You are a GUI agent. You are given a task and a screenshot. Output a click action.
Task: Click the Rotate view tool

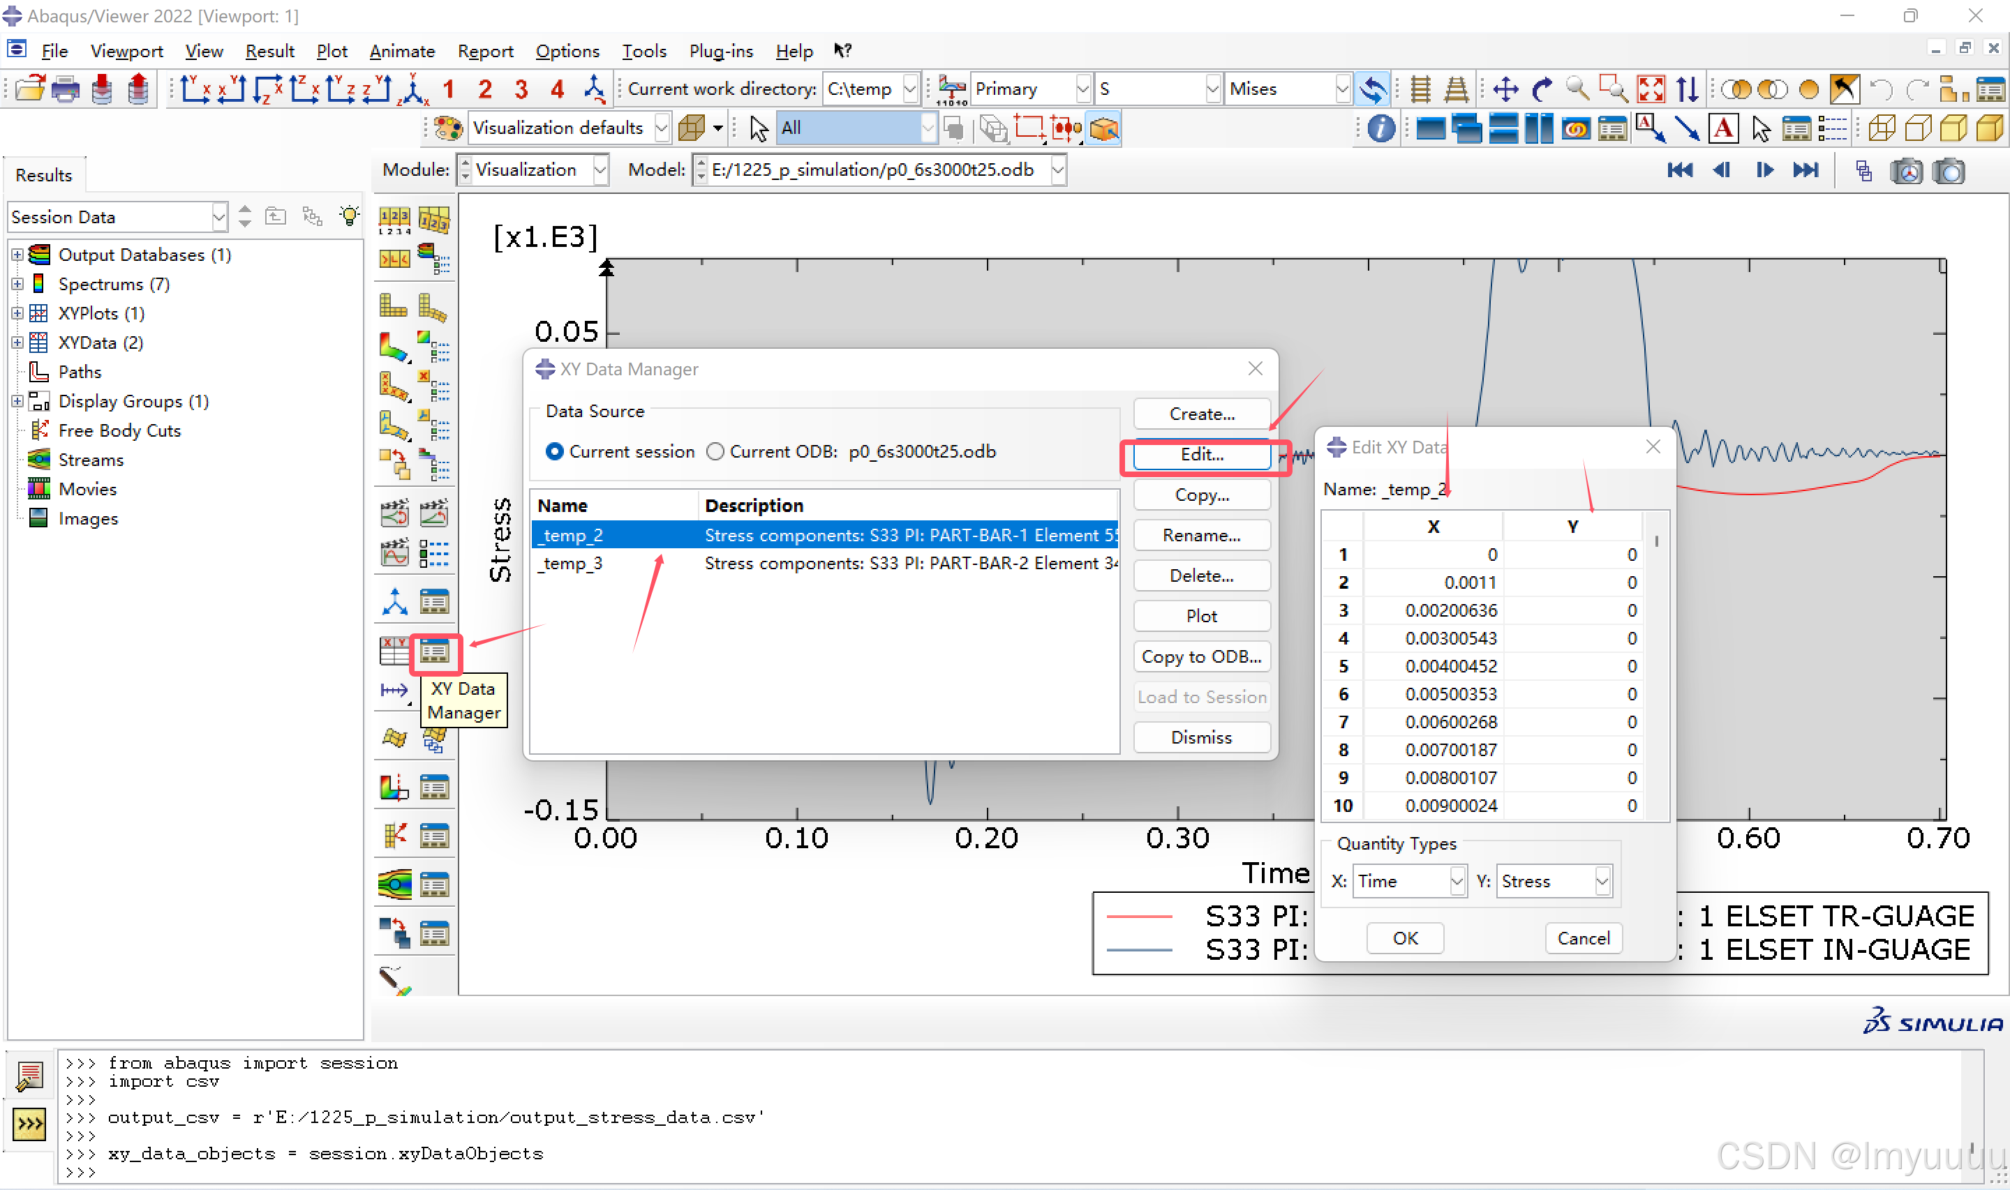pyautogui.click(x=1542, y=89)
